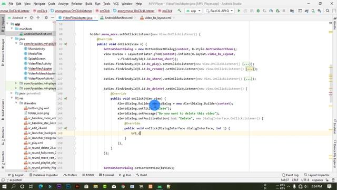
Task: Click the Android Studio taskbar icon
Action: [x=160, y=186]
